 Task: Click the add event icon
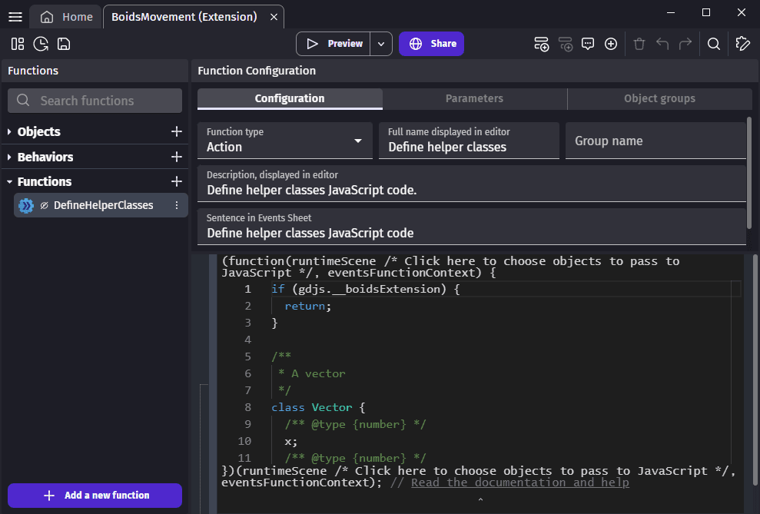(542, 44)
